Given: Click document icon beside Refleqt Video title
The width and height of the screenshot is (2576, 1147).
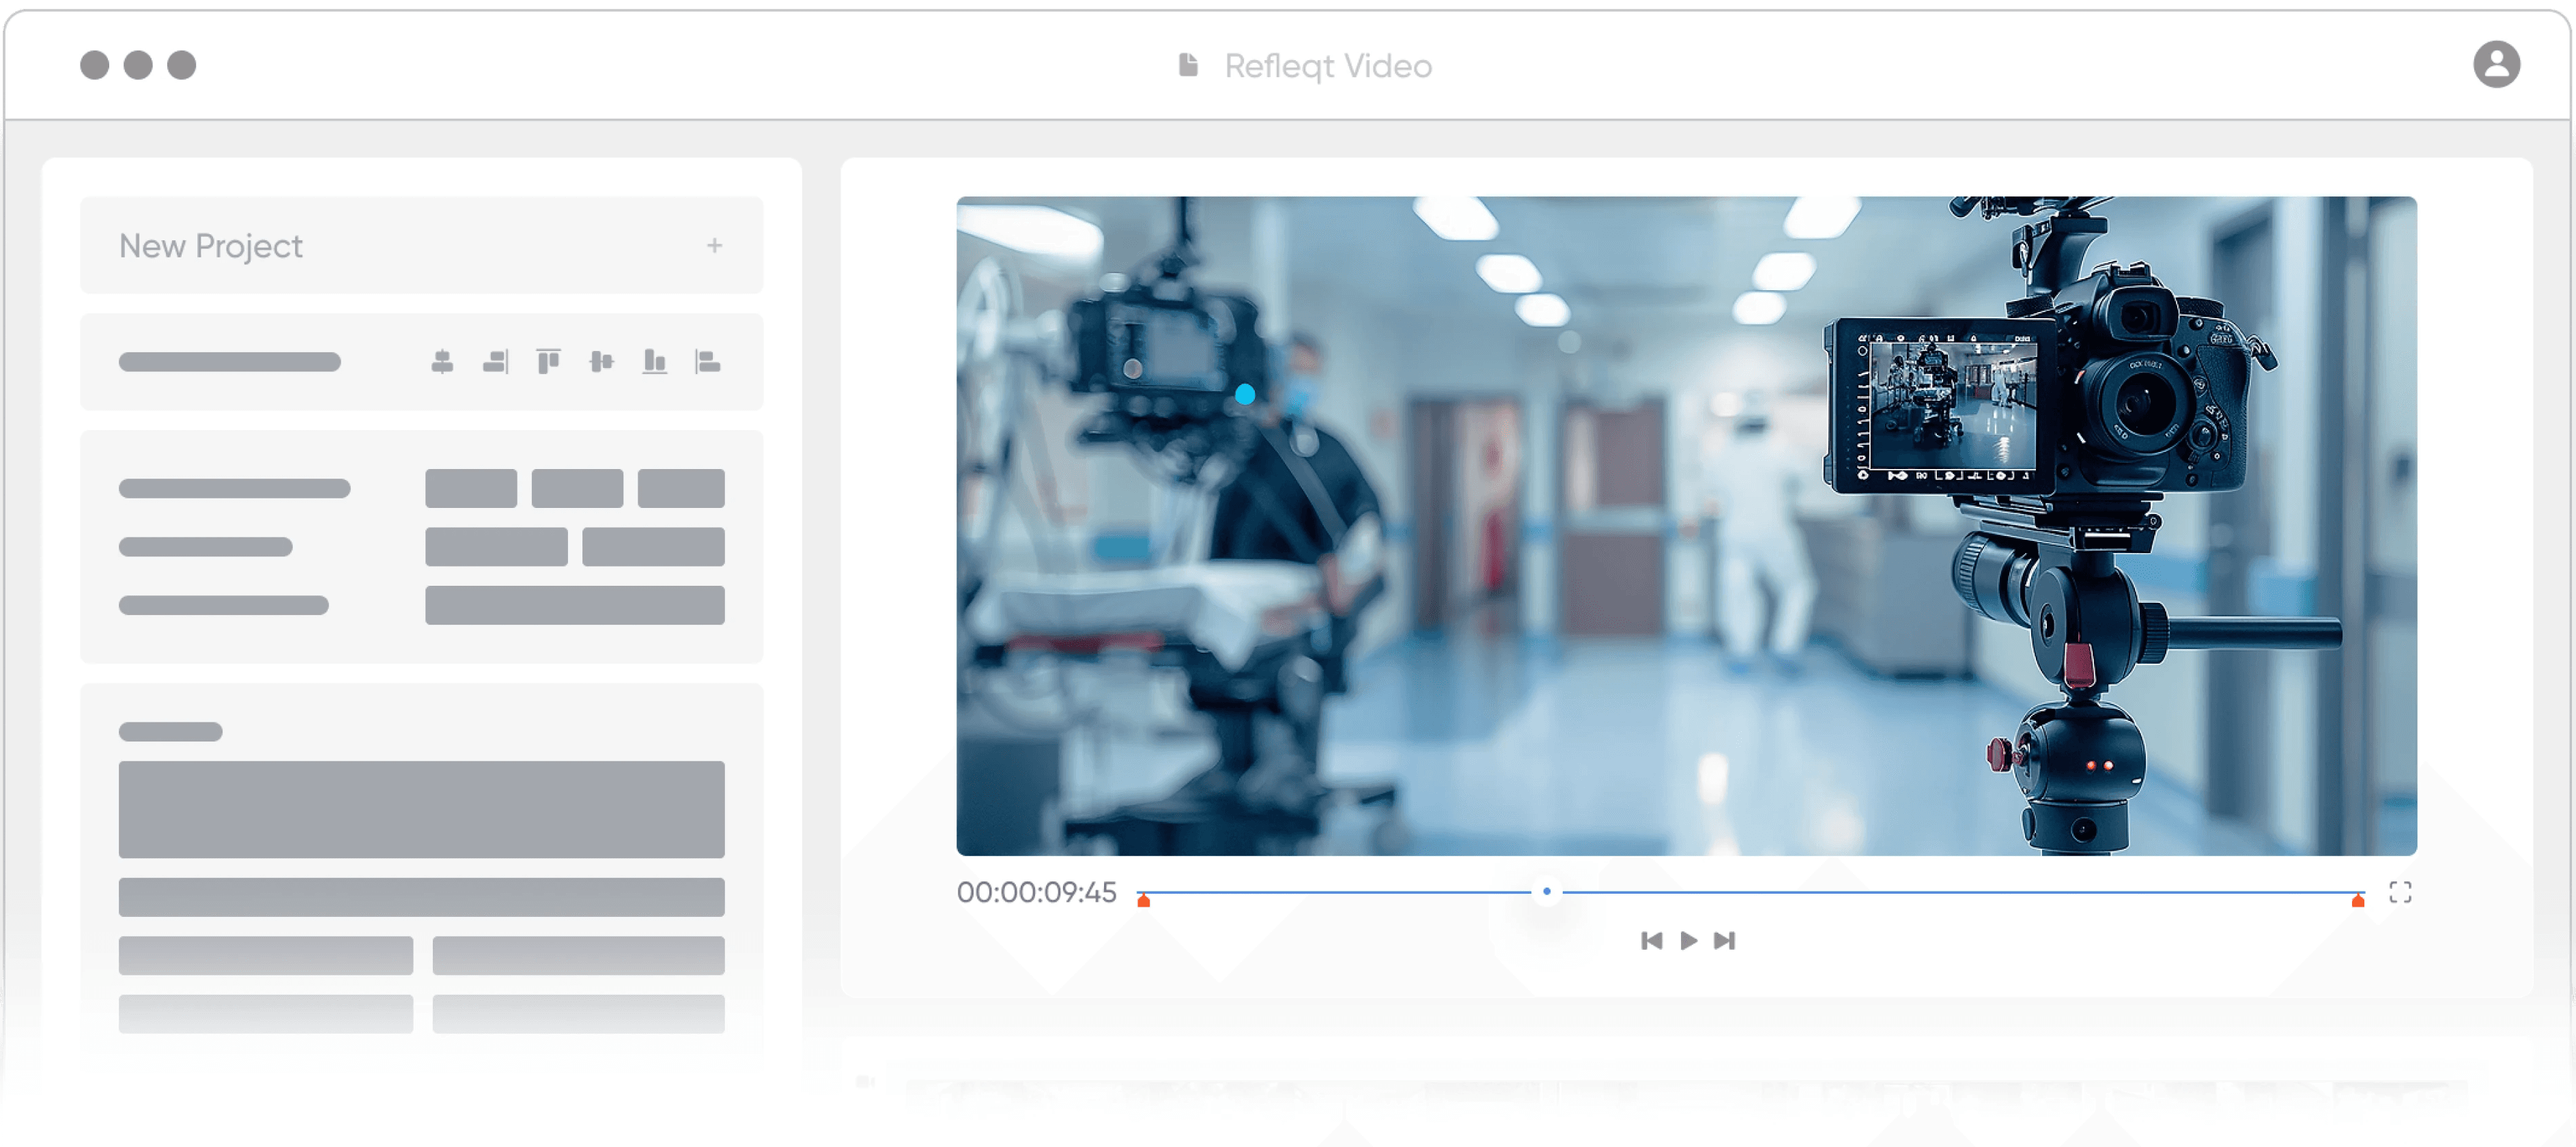Looking at the screenshot, I should tap(1188, 66).
